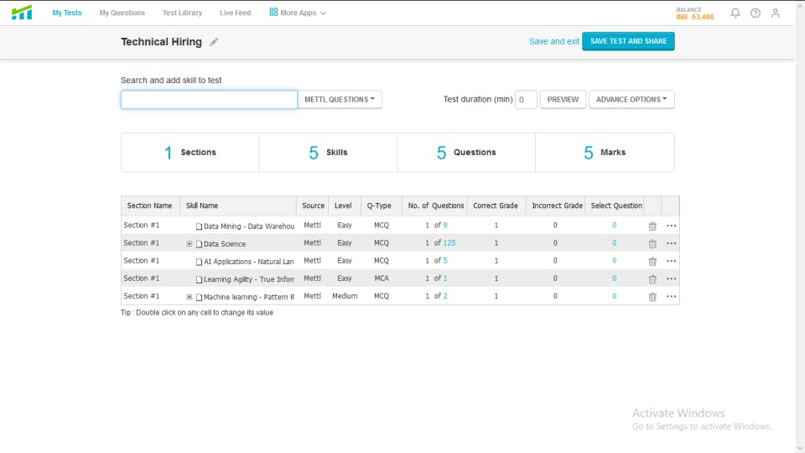This screenshot has height=453, width=805.
Task: Delete the Data Science skill row
Action: coord(652,244)
